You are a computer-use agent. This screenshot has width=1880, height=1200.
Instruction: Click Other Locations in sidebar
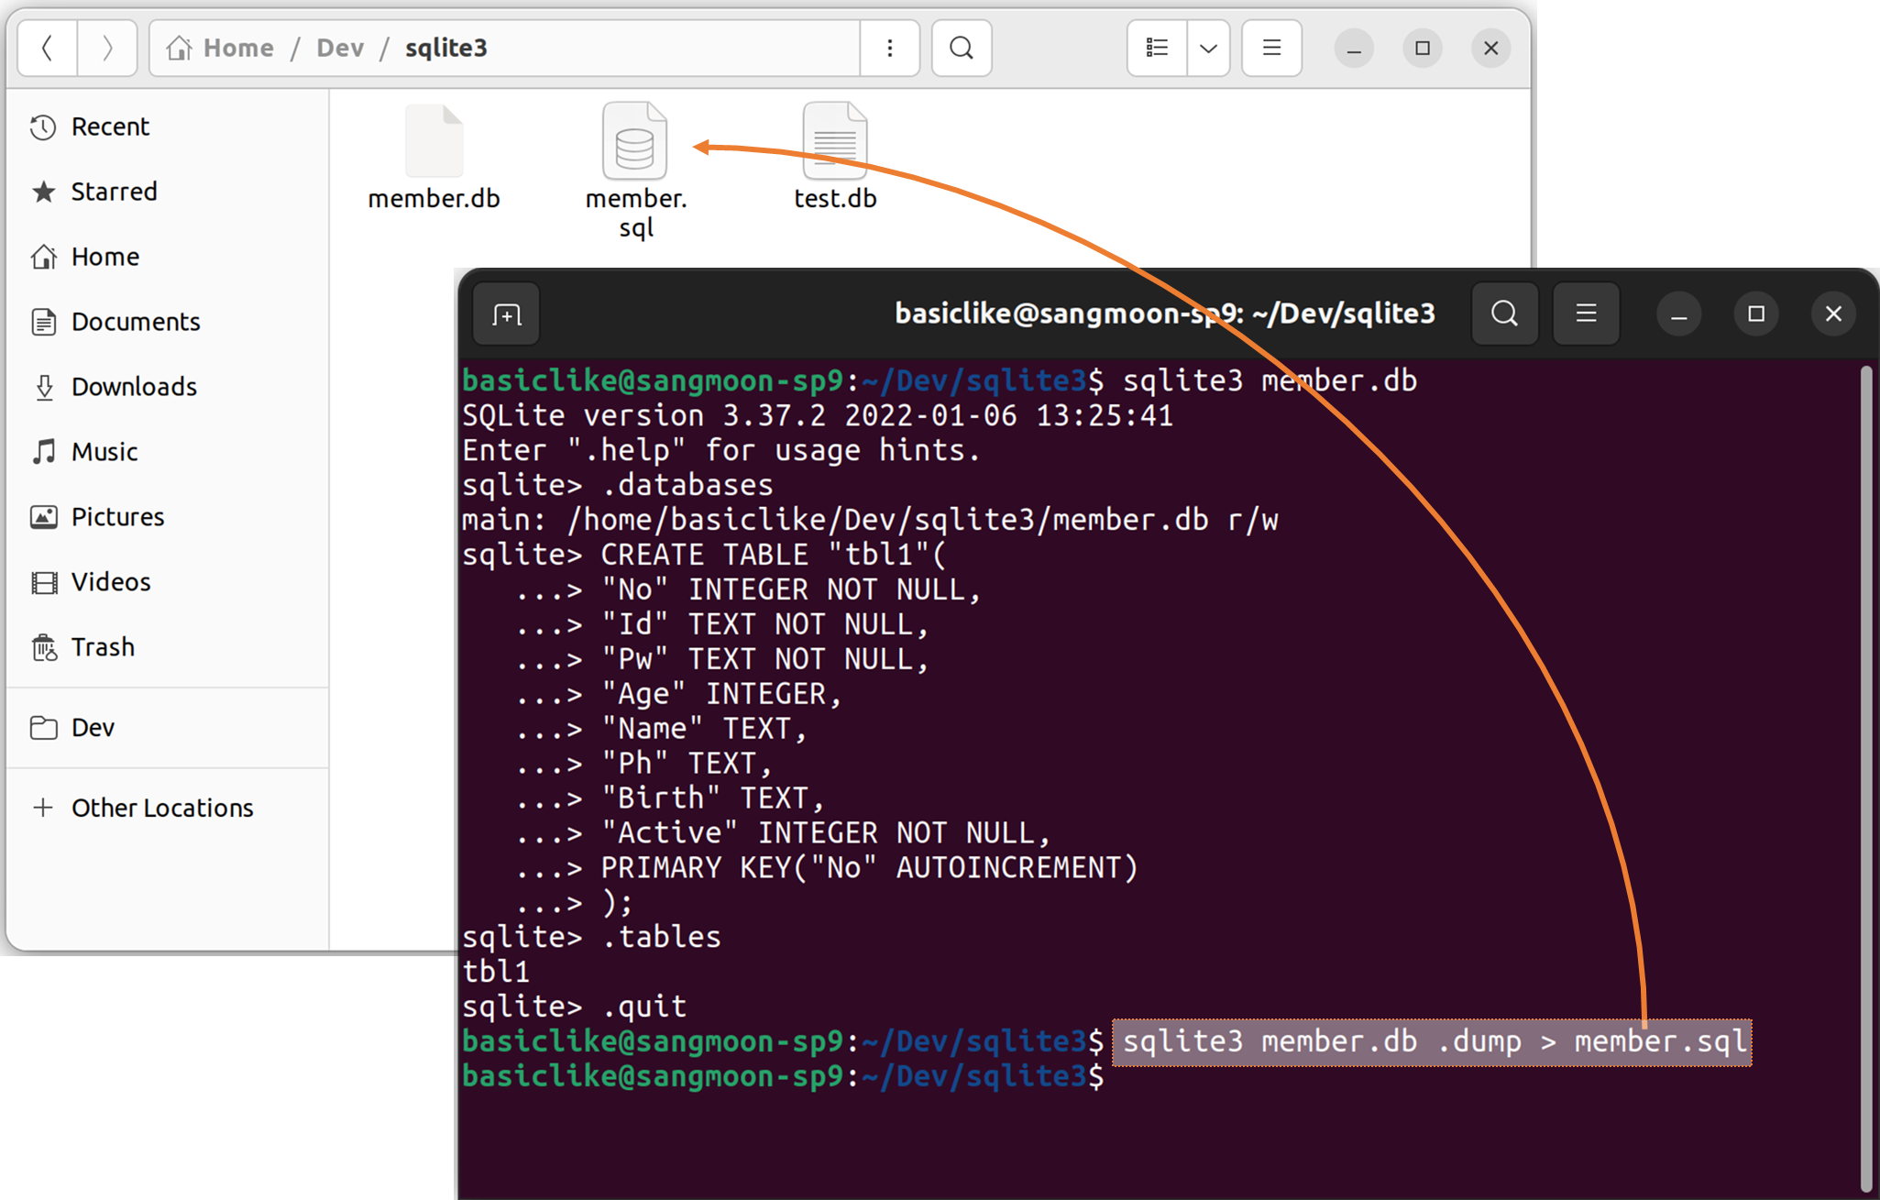click(x=162, y=808)
